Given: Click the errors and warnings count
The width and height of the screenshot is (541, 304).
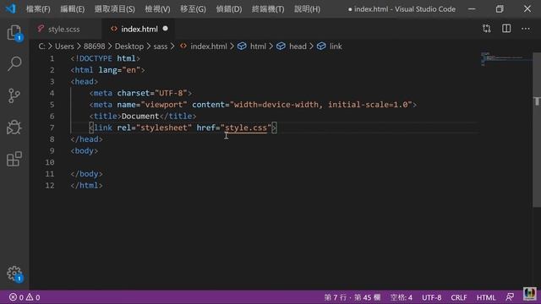Looking at the screenshot, I should click(x=25, y=296).
